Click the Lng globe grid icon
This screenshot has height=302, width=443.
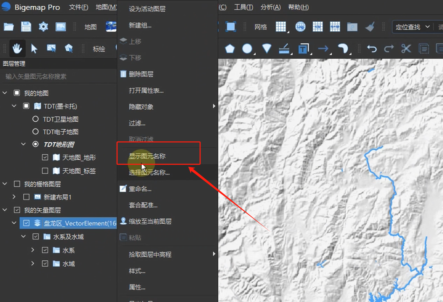coord(300,27)
